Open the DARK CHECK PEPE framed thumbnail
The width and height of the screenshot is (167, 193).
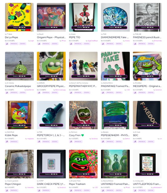(51, 164)
